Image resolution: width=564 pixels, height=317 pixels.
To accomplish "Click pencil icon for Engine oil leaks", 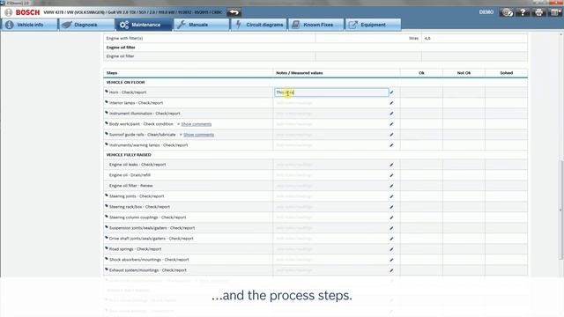I will pos(391,165).
